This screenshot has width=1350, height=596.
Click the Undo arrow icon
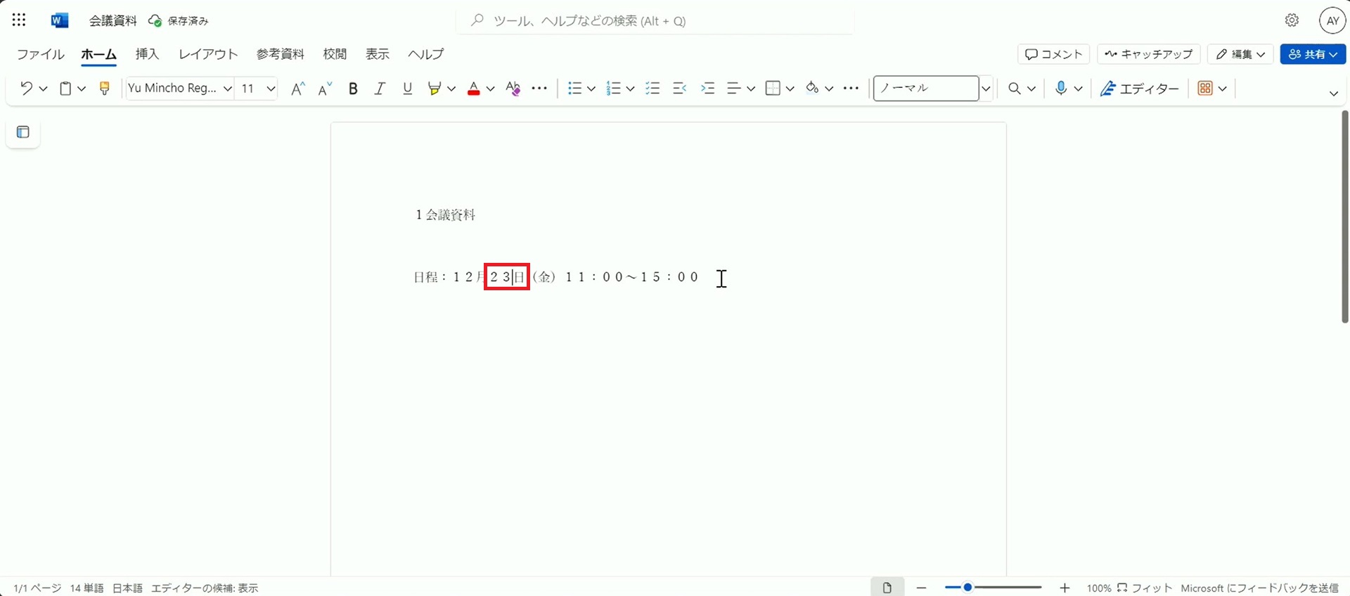coord(26,88)
